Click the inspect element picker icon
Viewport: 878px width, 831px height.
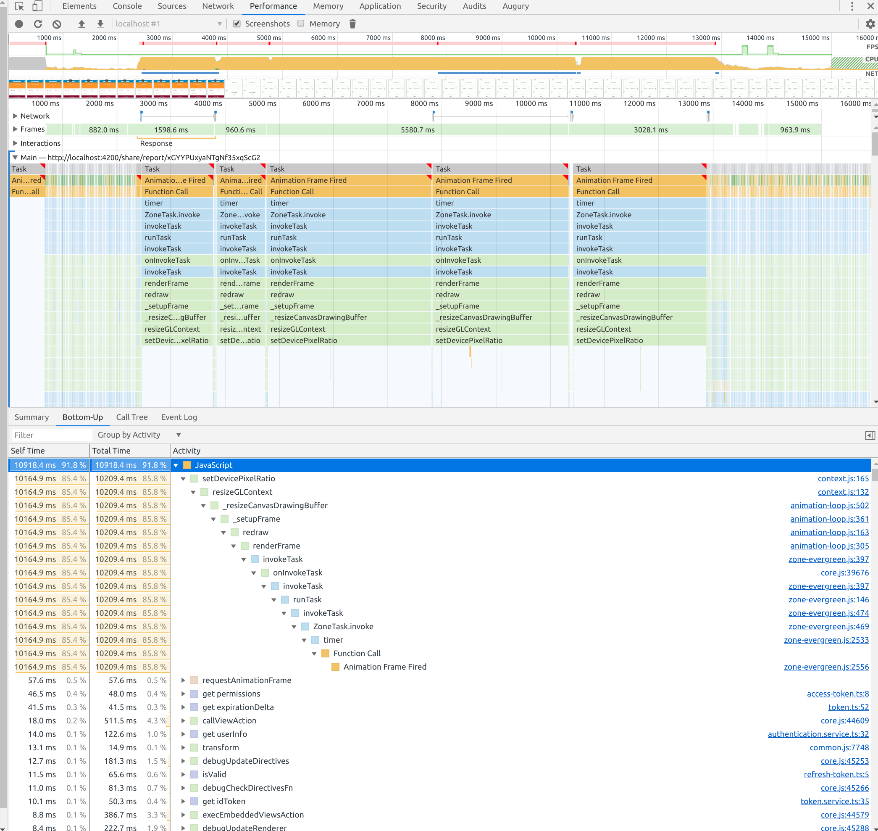19,6
